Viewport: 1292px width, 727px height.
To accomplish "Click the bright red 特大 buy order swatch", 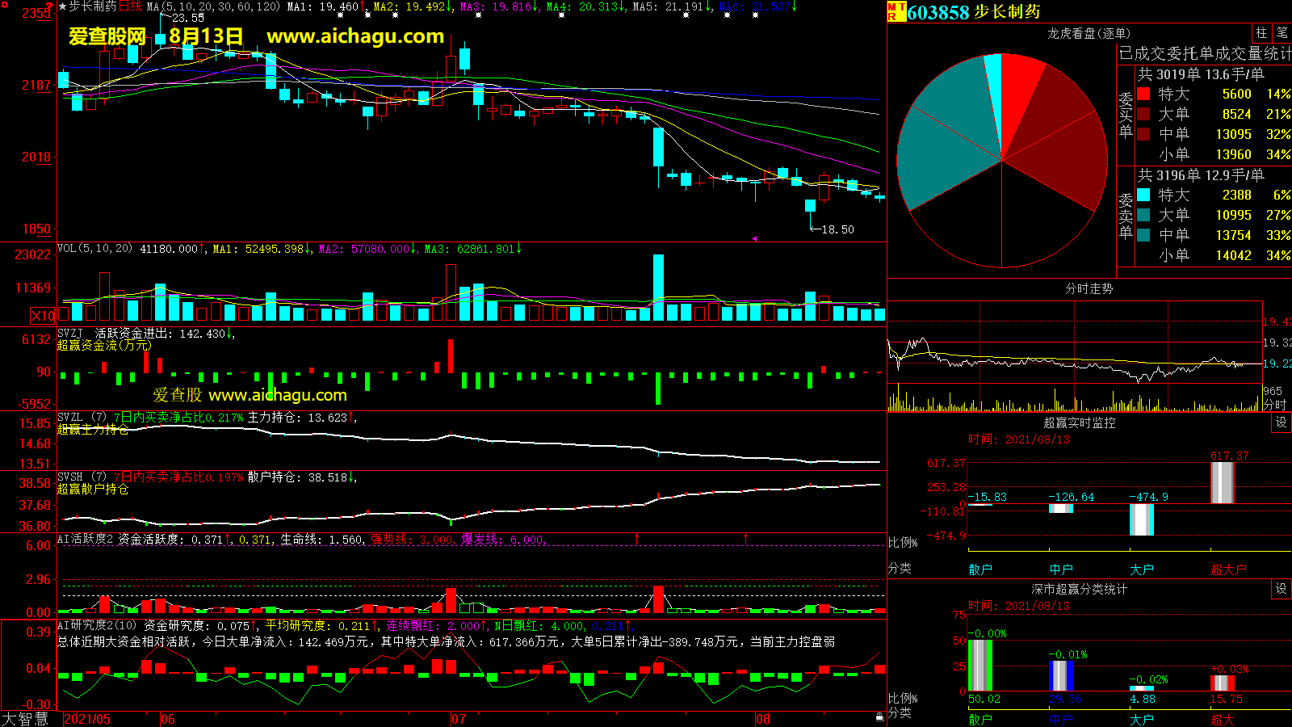I will 1143,94.
